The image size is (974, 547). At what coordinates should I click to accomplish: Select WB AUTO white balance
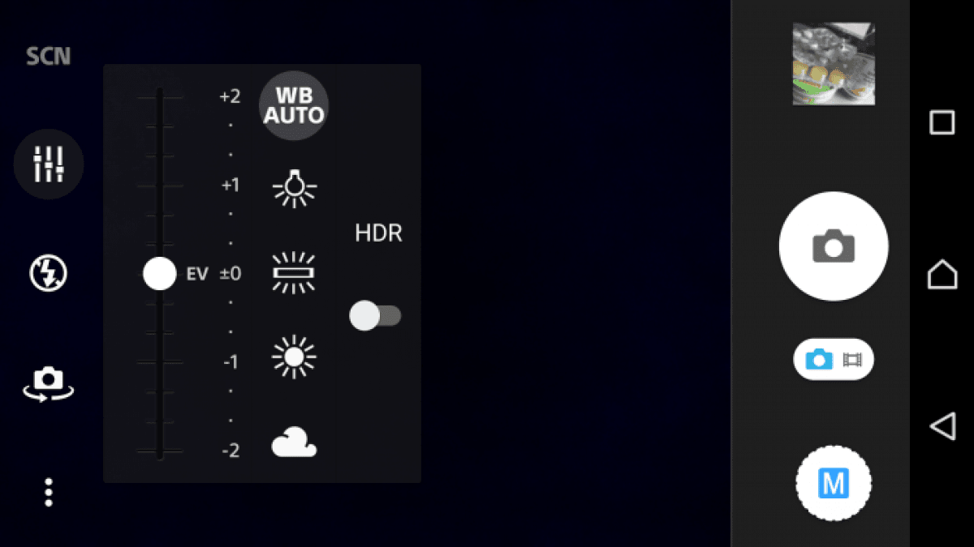(x=294, y=105)
